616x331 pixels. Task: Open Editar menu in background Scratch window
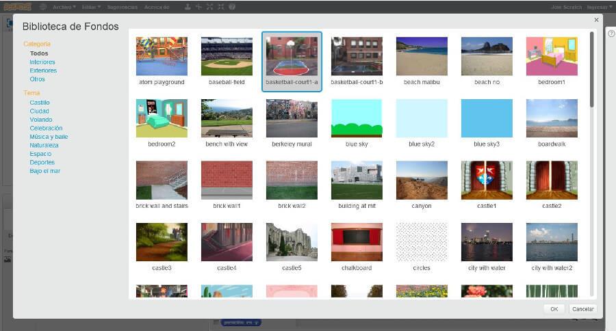click(91, 7)
